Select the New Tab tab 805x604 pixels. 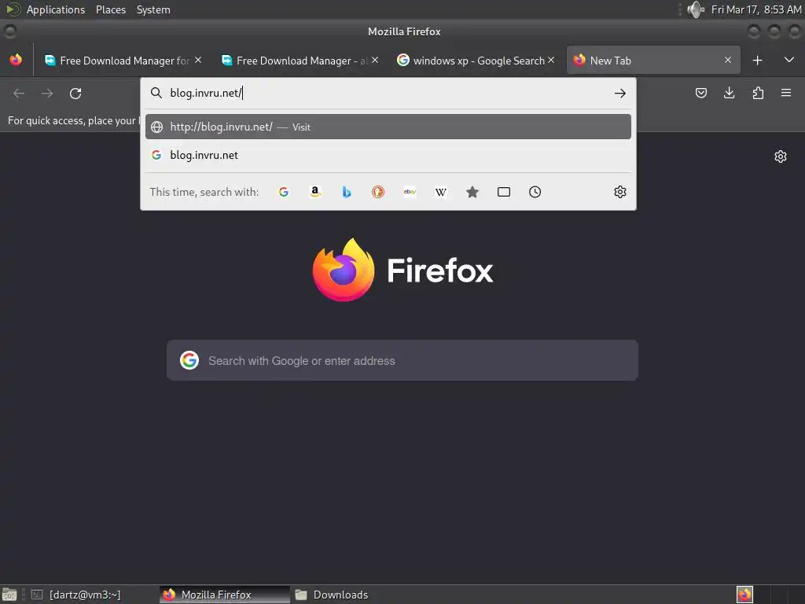[x=653, y=61]
